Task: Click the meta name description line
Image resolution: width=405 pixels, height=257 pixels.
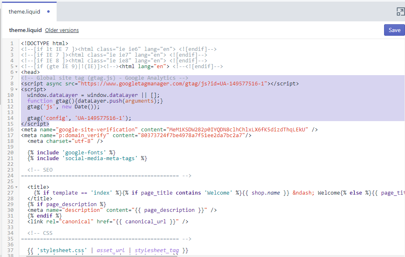Action: pos(122,210)
